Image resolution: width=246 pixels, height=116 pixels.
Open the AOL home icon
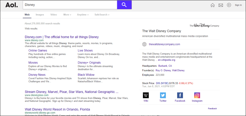(213, 5)
